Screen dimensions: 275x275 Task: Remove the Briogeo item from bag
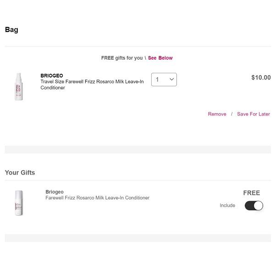tap(217, 114)
